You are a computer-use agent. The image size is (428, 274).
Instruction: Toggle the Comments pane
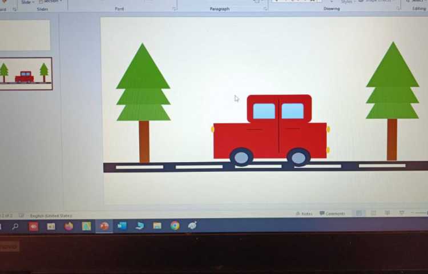click(332, 213)
